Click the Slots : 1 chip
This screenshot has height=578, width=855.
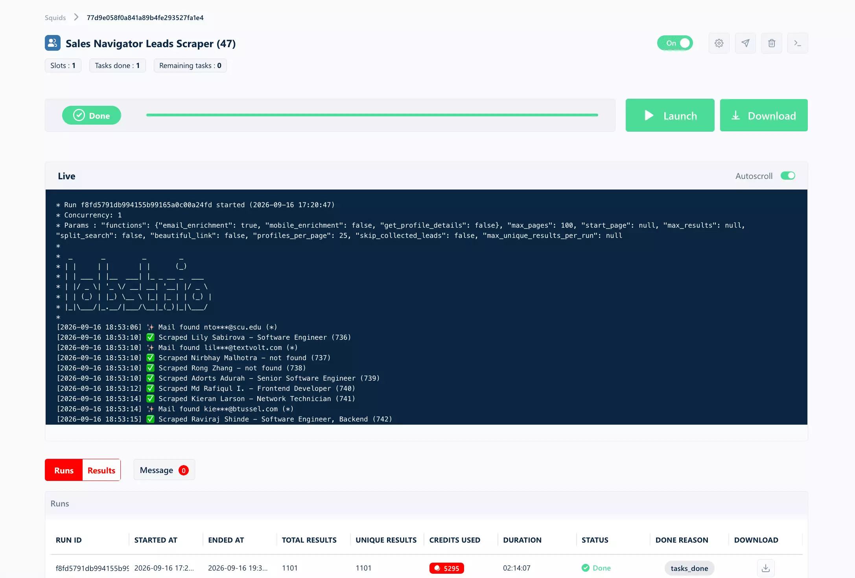(63, 66)
